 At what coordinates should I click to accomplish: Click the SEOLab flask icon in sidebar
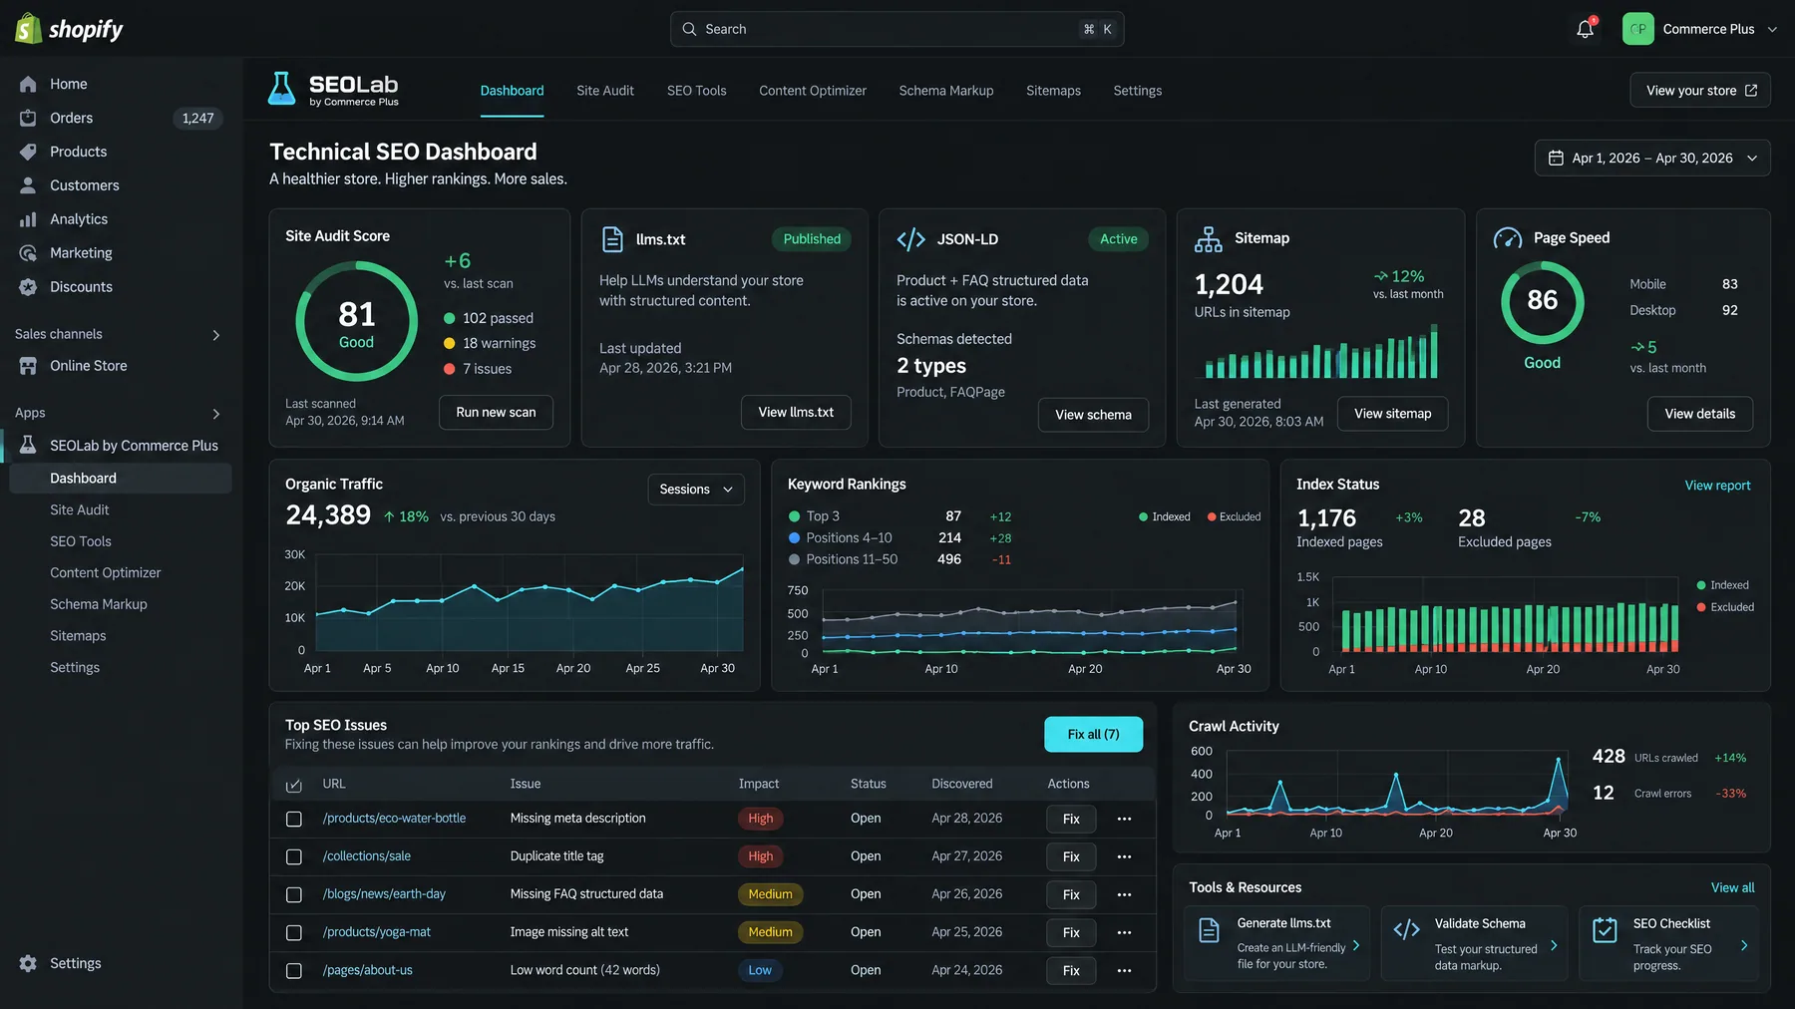(28, 445)
